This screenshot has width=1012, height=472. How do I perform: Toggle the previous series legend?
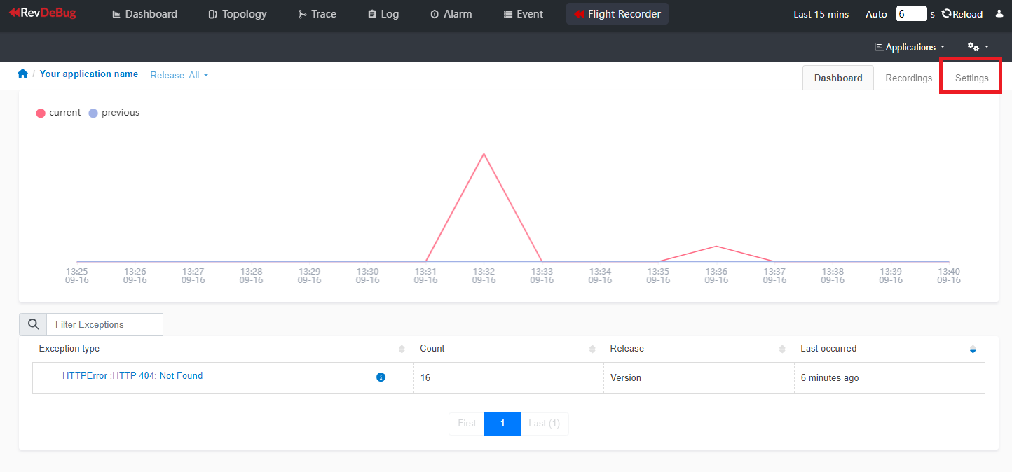pyautogui.click(x=114, y=113)
